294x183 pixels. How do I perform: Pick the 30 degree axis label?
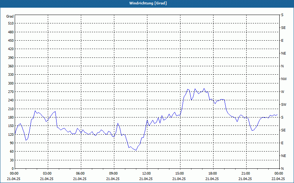click(x=12, y=160)
